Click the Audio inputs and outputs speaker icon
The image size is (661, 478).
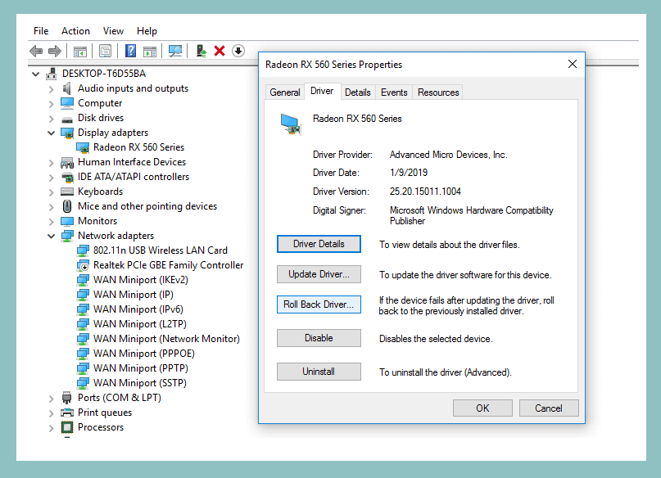tap(66, 88)
